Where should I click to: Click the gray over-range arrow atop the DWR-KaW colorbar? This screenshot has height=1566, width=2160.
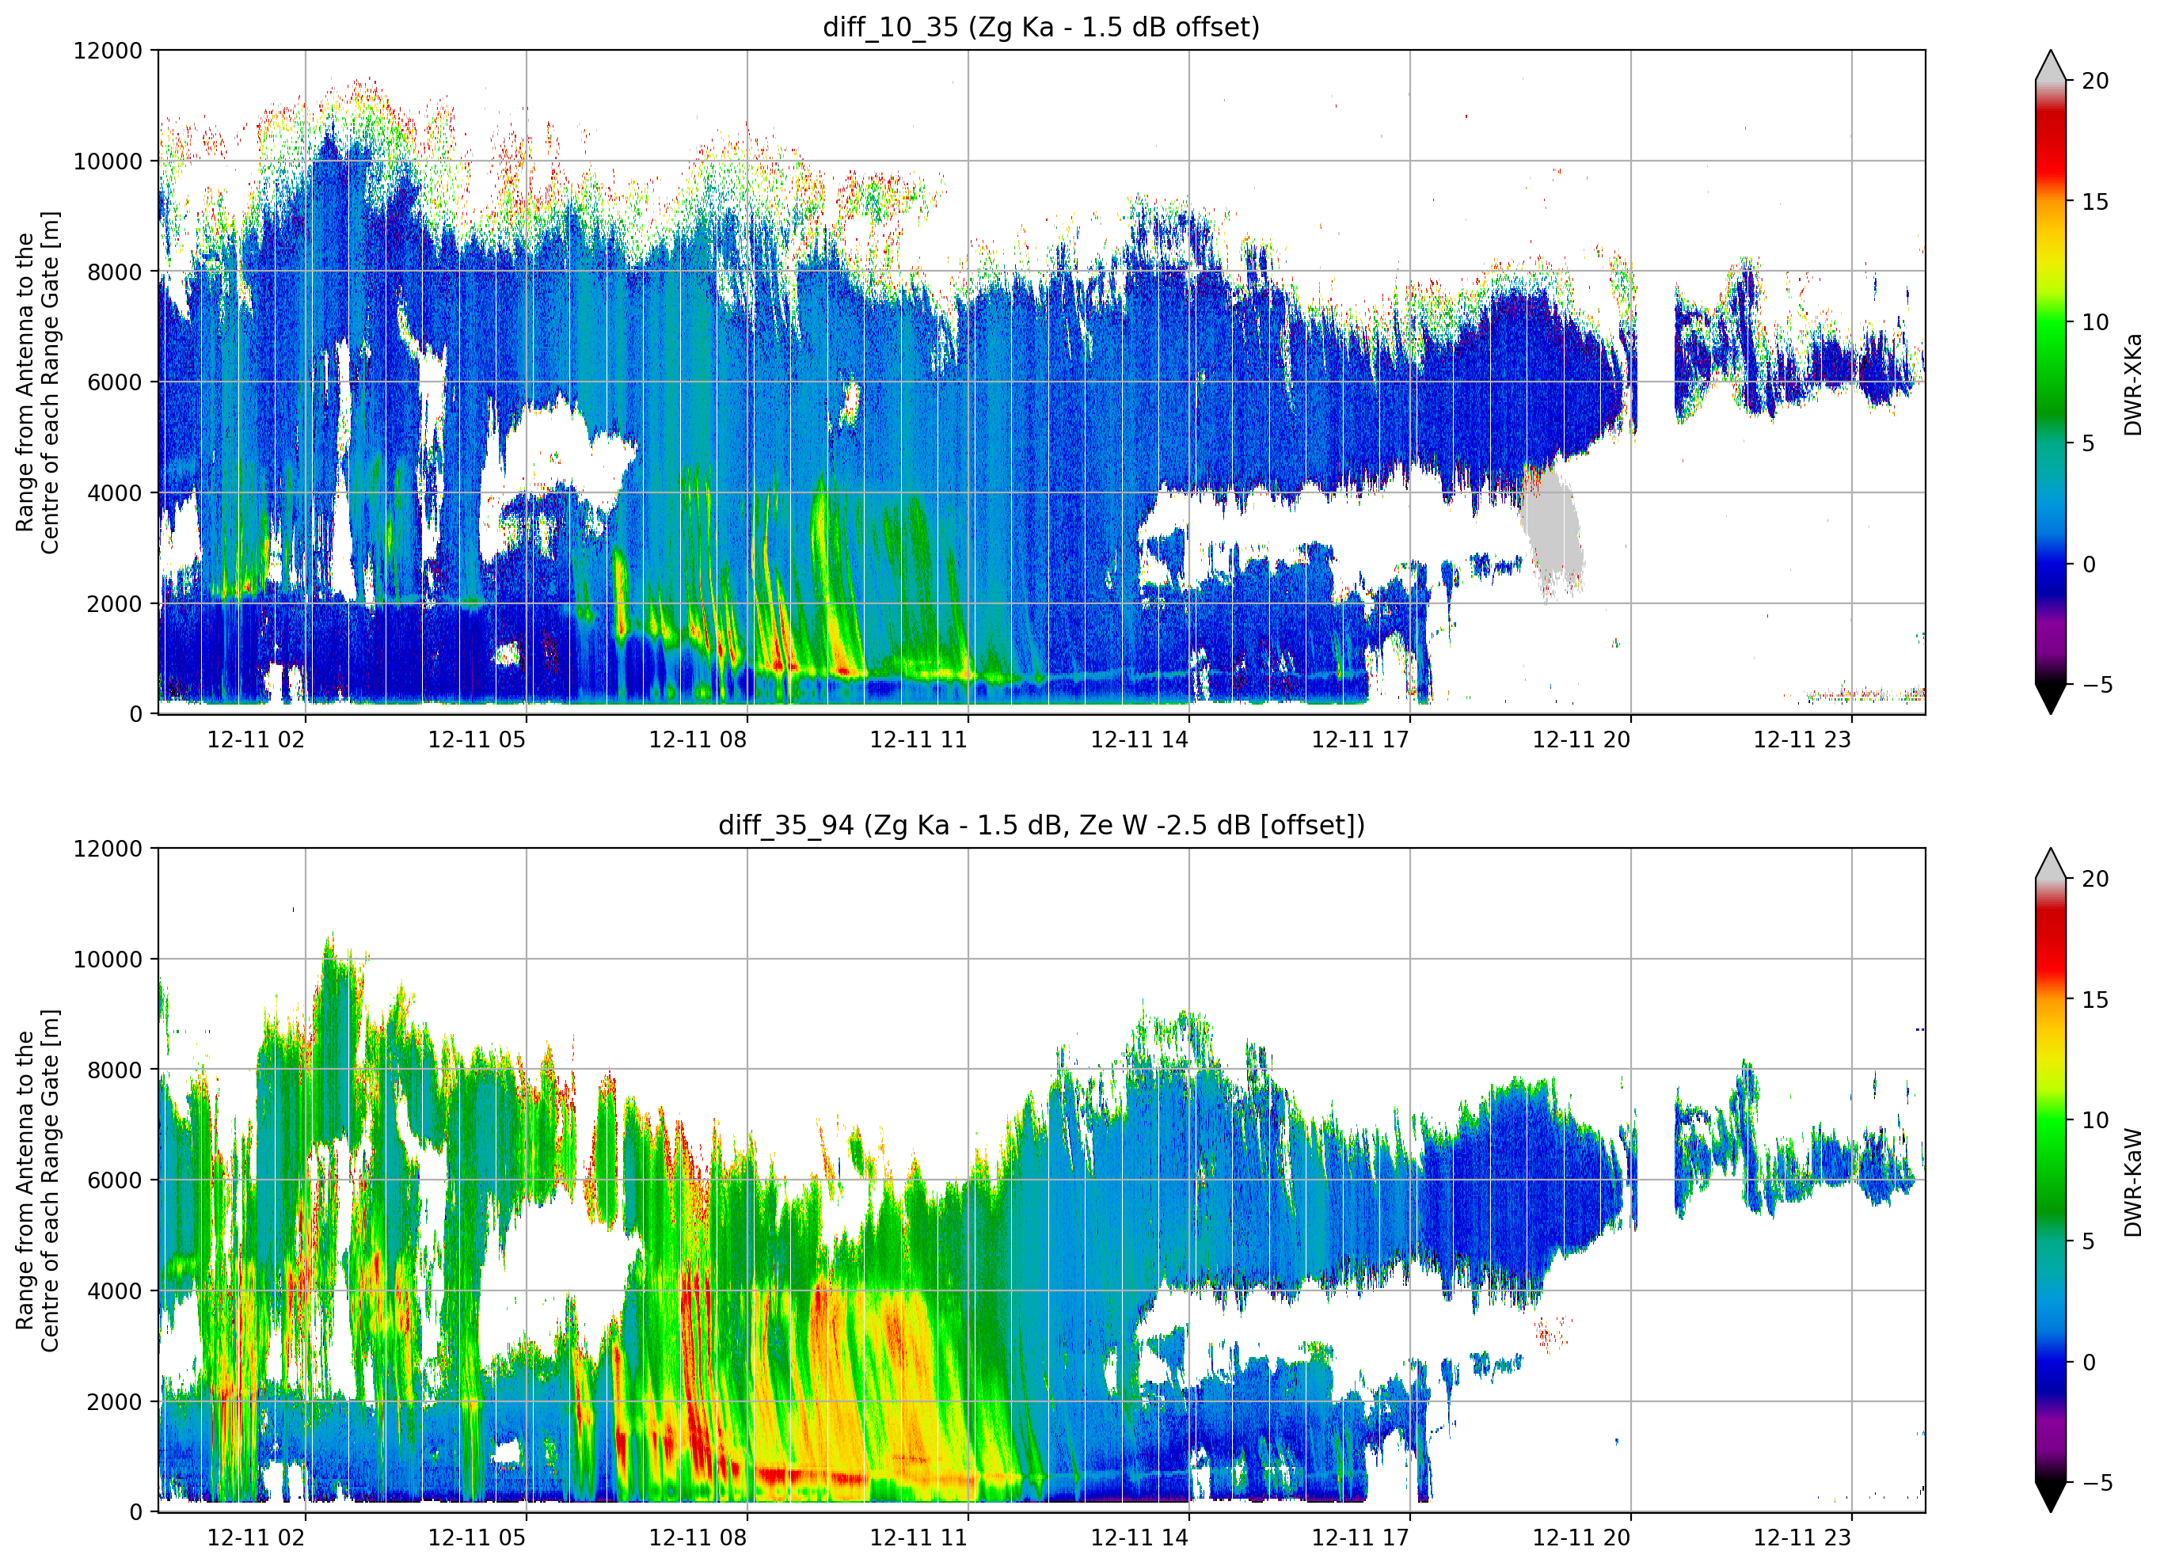pyautogui.click(x=2051, y=864)
